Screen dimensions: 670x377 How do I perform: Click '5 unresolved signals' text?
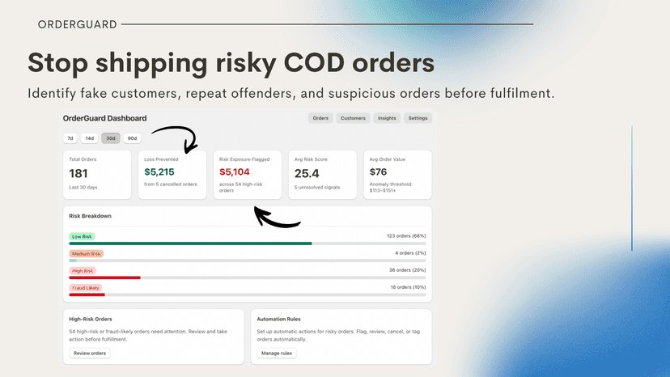point(317,187)
